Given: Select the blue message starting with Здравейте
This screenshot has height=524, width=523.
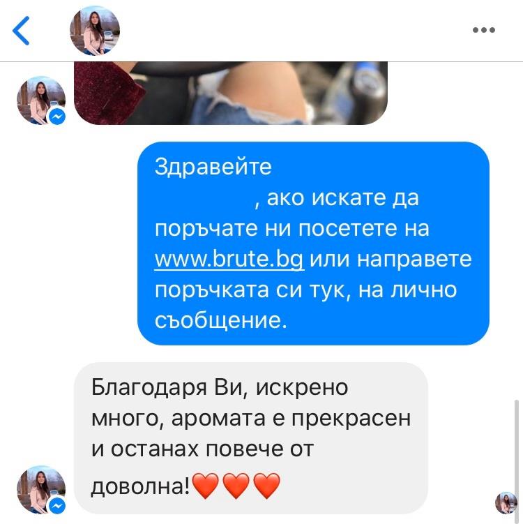Looking at the screenshot, I should coord(313,244).
